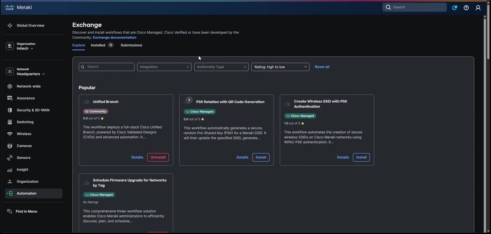Expand the Integration filter dropdown
This screenshot has width=491, height=234.
pyautogui.click(x=164, y=67)
